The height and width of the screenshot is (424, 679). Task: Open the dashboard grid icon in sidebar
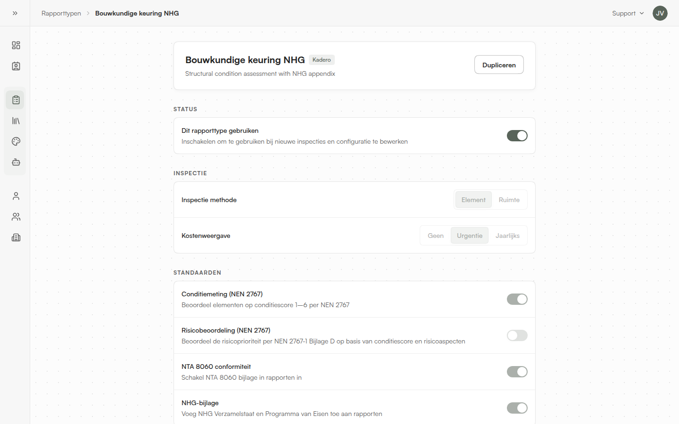coord(16,45)
